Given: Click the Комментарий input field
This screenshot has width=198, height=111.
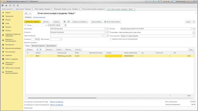Looking at the screenshot, I should [122, 108].
